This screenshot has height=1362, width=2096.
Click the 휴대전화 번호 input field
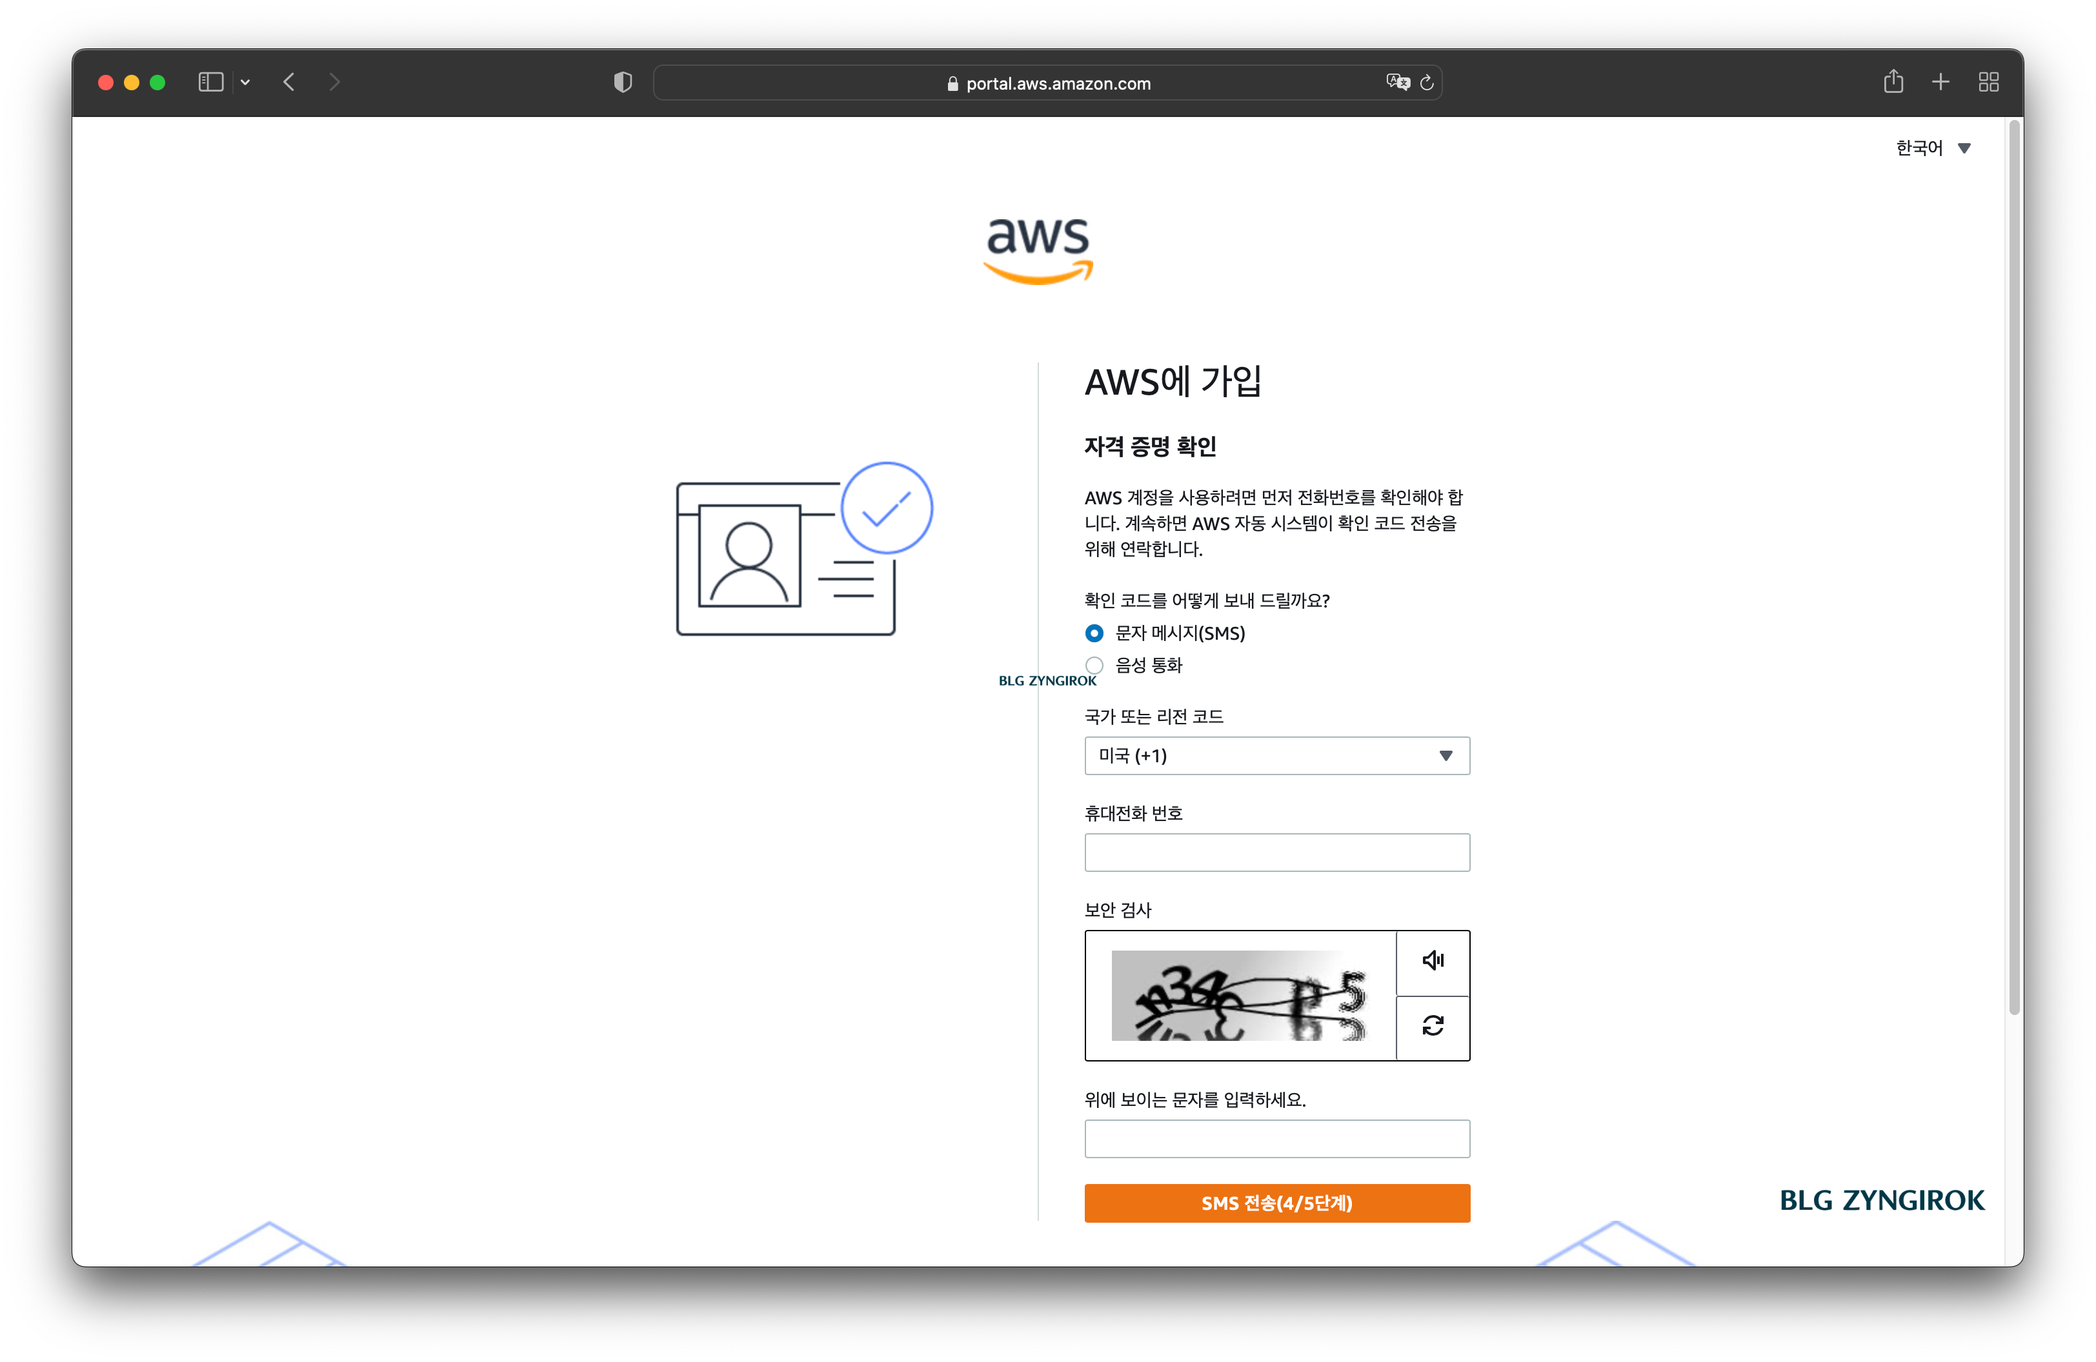point(1276,852)
